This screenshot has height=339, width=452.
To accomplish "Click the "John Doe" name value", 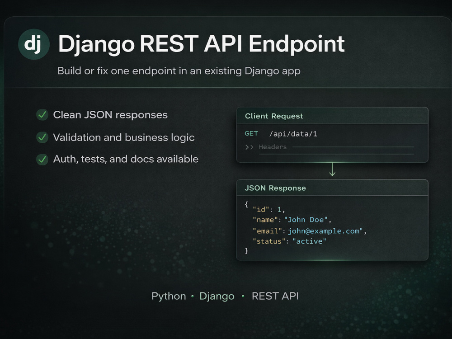I will tap(306, 220).
